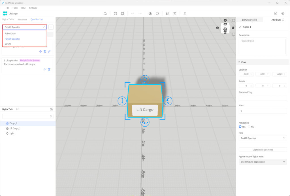290x196 pixels.
Task: Go to the Home icon in toolbar
Action: (105, 14)
